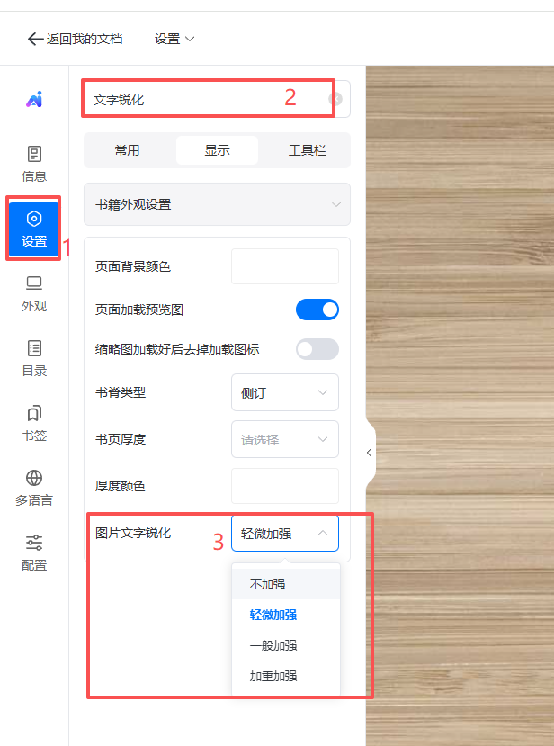Open the 外观 appearance panel
The height and width of the screenshot is (746, 554).
[x=34, y=293]
